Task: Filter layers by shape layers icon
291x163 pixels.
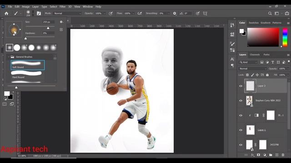Action: pyautogui.click(x=278, y=62)
